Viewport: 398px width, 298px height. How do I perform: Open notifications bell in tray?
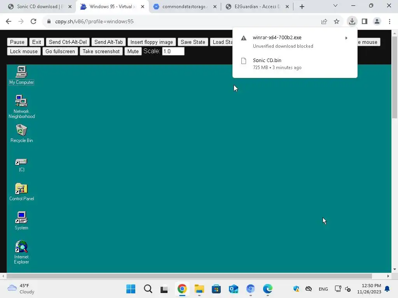(x=387, y=289)
